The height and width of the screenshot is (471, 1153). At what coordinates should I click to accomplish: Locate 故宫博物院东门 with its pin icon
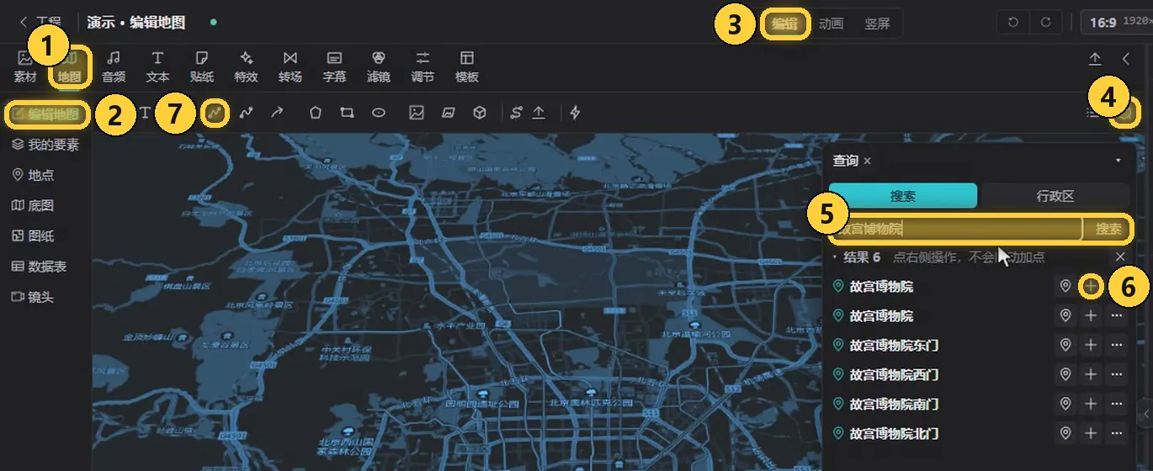(x=1065, y=345)
